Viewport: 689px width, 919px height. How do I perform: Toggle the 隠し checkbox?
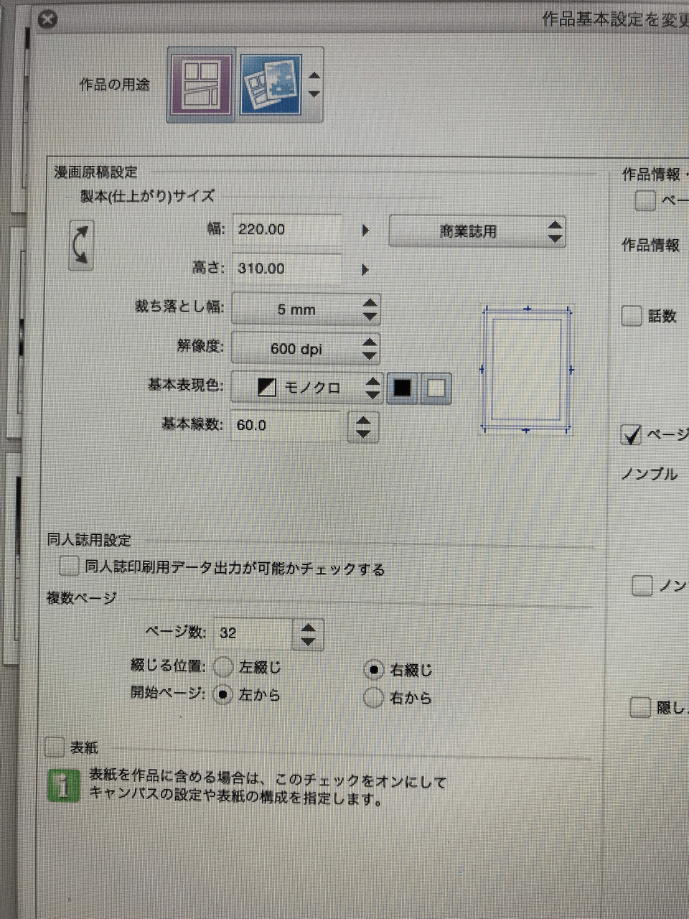[640, 707]
